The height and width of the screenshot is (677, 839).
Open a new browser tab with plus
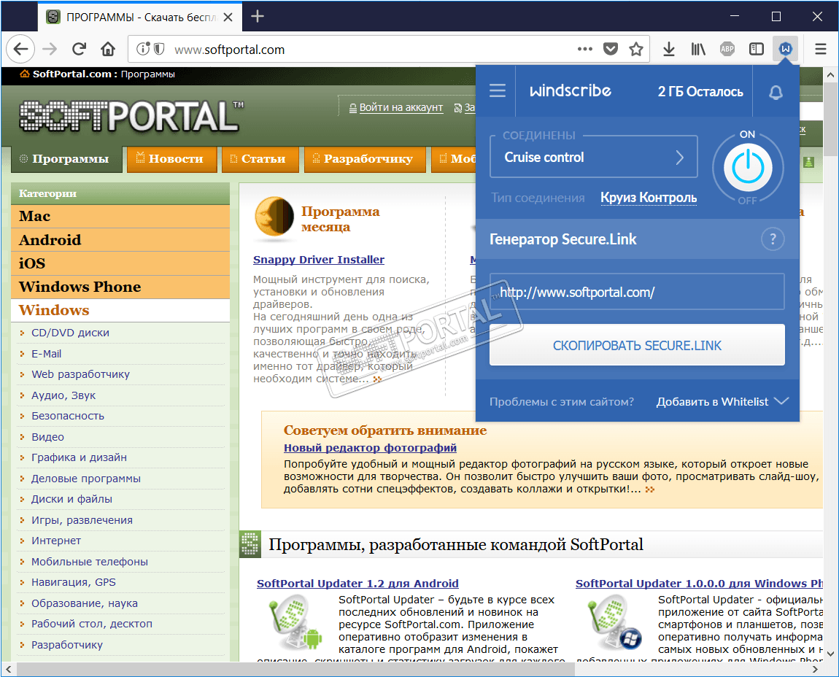click(x=258, y=17)
